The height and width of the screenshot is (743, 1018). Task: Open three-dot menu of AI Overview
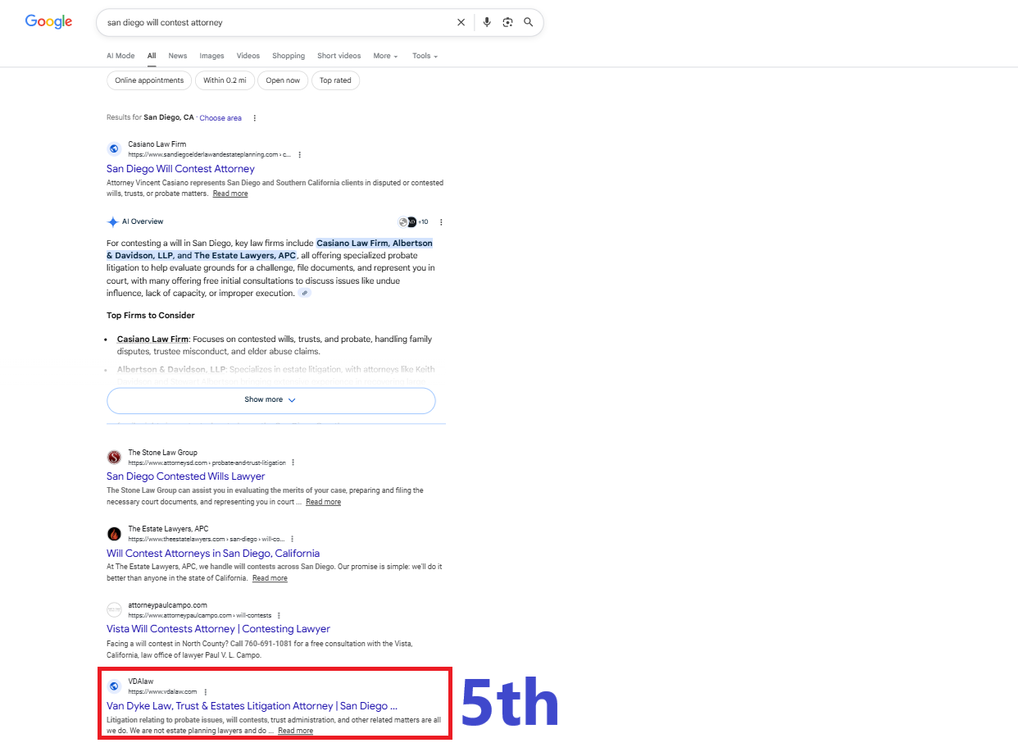coord(441,221)
